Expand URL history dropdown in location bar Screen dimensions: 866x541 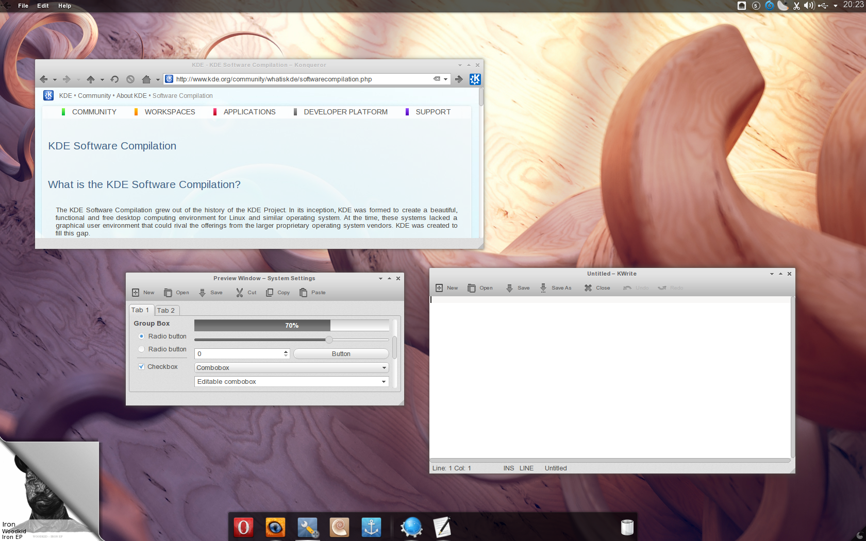tap(445, 79)
